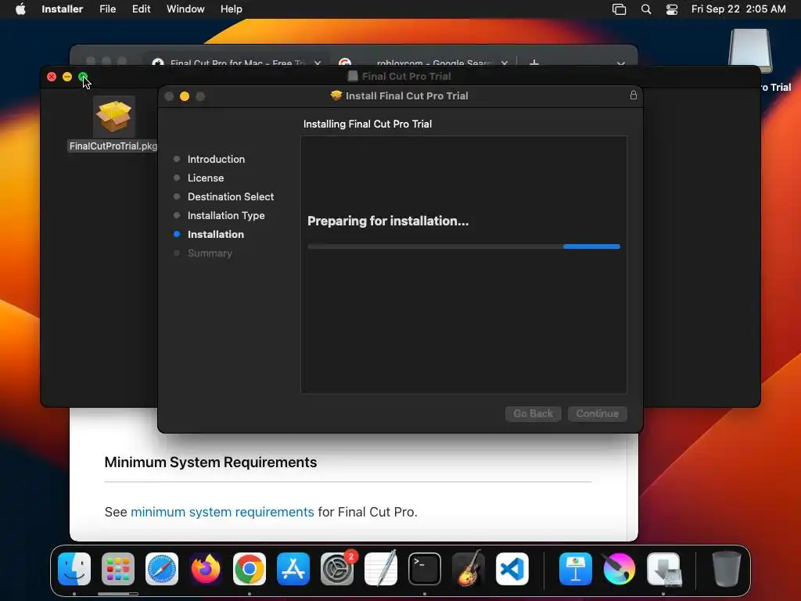
Task: Click Preparing for installation status text
Action: (388, 221)
